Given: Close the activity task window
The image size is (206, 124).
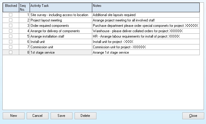Looking at the screenshot, I should tap(193, 116).
